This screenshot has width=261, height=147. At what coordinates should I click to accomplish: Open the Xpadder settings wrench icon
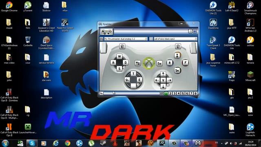[190, 31]
